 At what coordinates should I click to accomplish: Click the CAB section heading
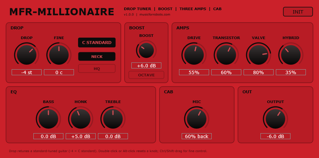pos(169,92)
